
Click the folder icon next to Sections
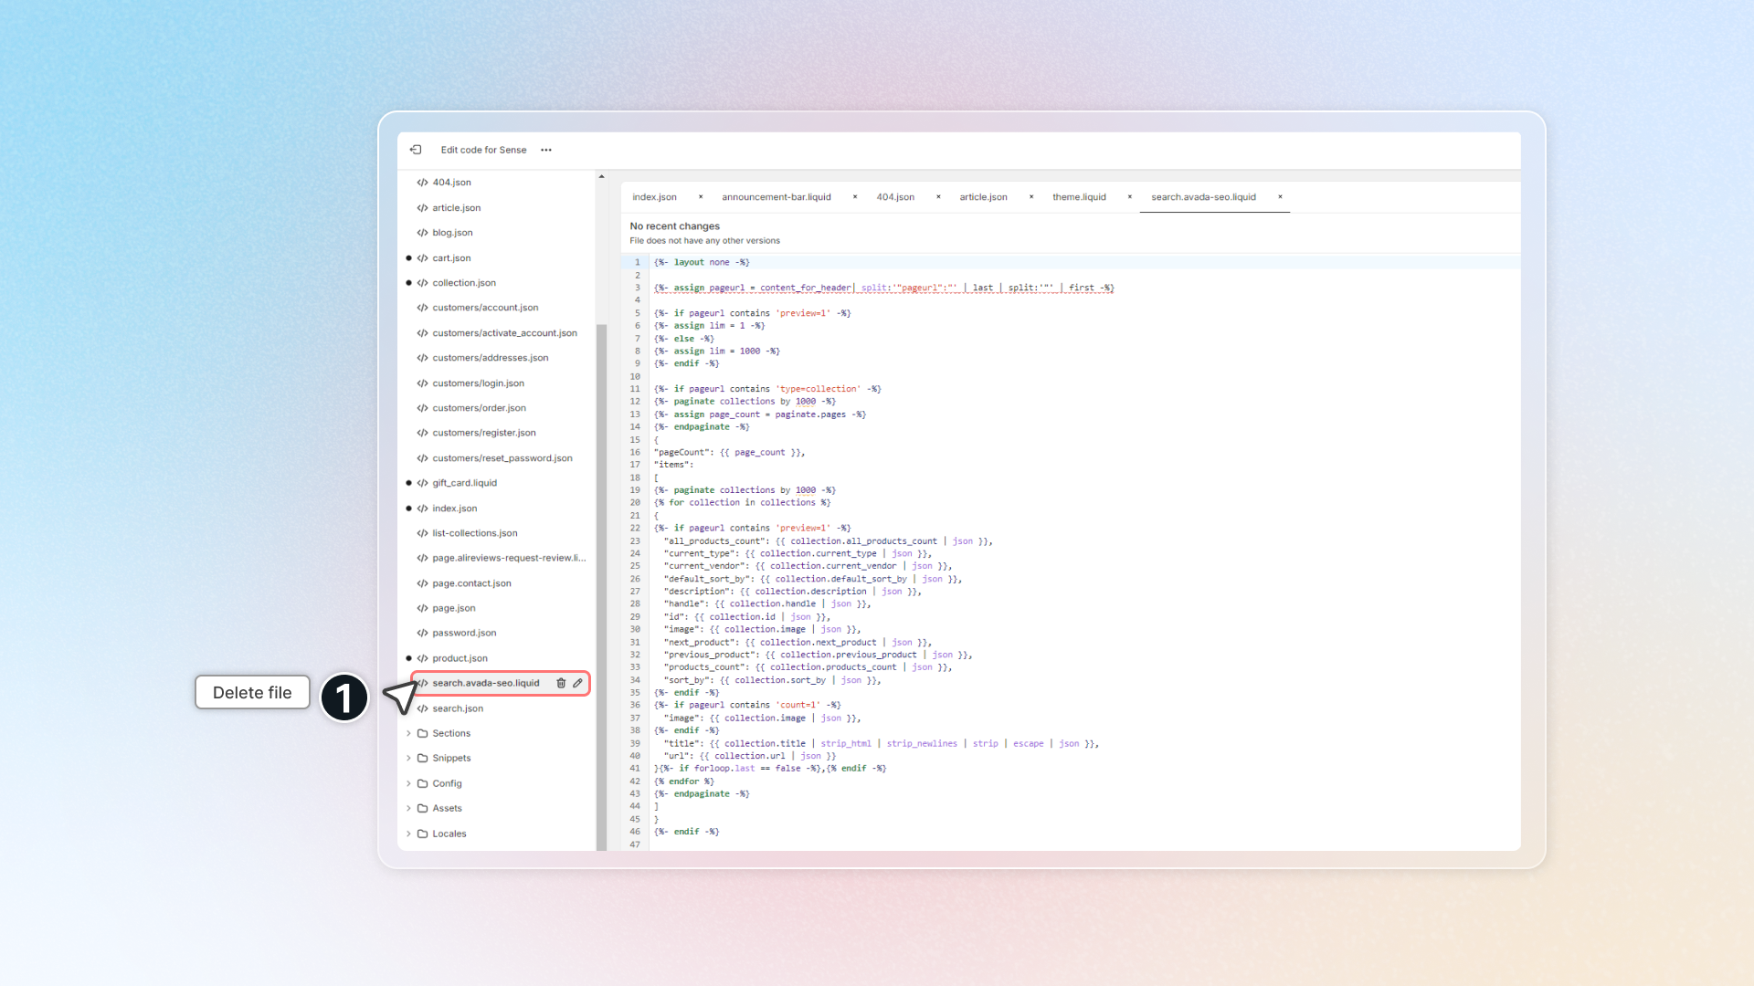point(421,732)
